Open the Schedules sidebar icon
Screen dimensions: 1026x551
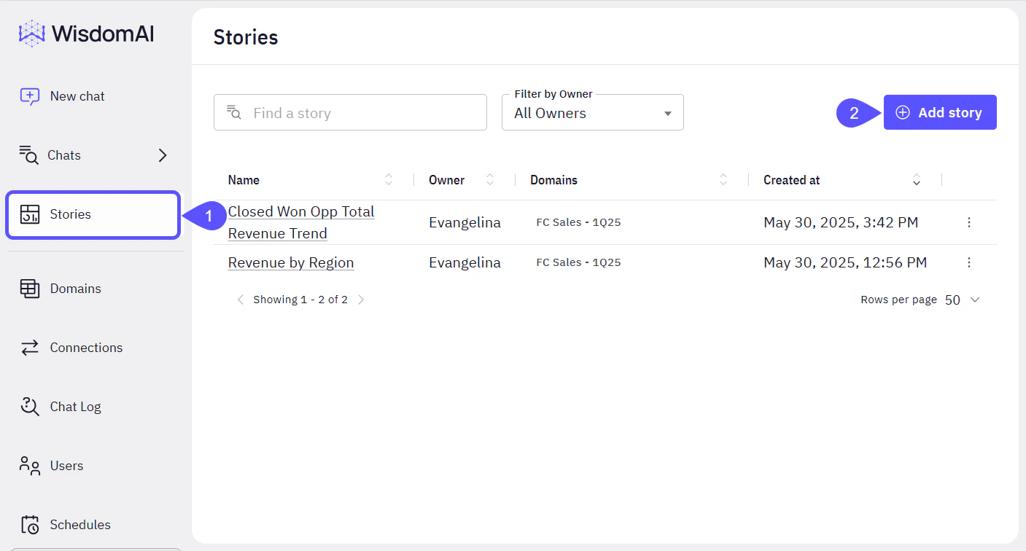tap(29, 524)
